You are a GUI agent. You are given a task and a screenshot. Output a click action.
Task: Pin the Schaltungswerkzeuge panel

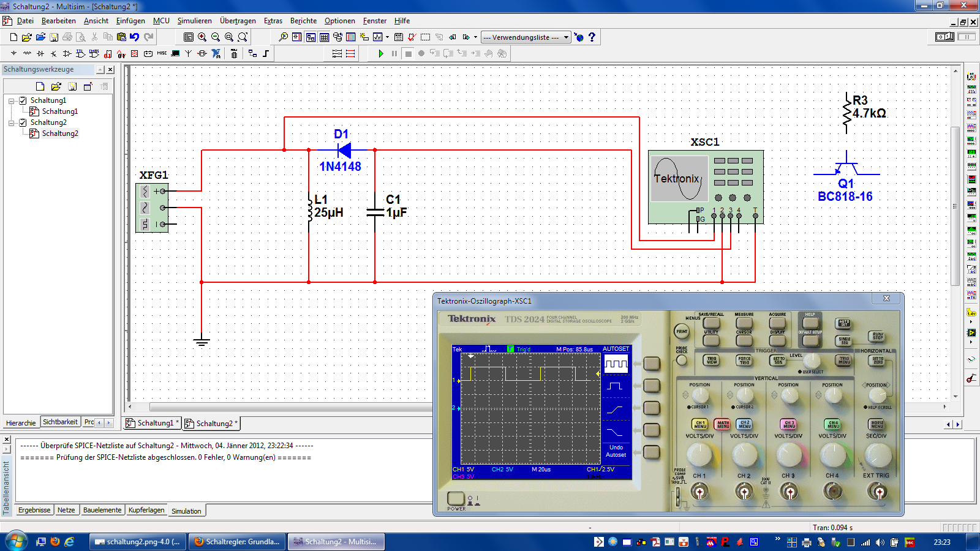[x=100, y=70]
